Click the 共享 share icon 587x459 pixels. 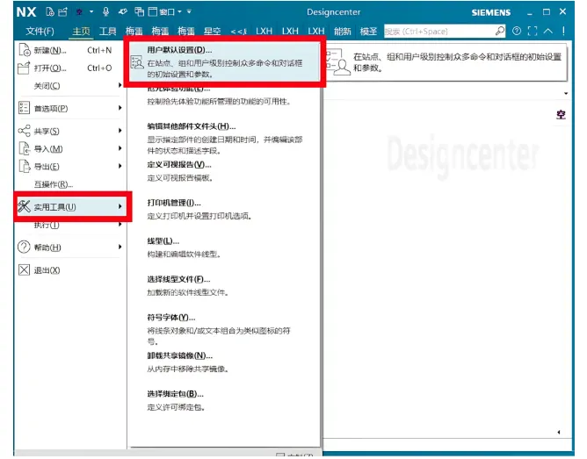pyautogui.click(x=24, y=131)
